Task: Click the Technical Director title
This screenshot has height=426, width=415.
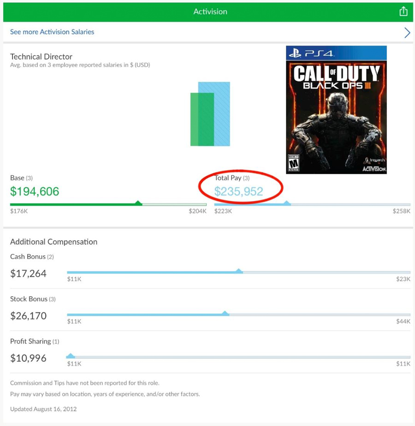Action: (x=41, y=56)
